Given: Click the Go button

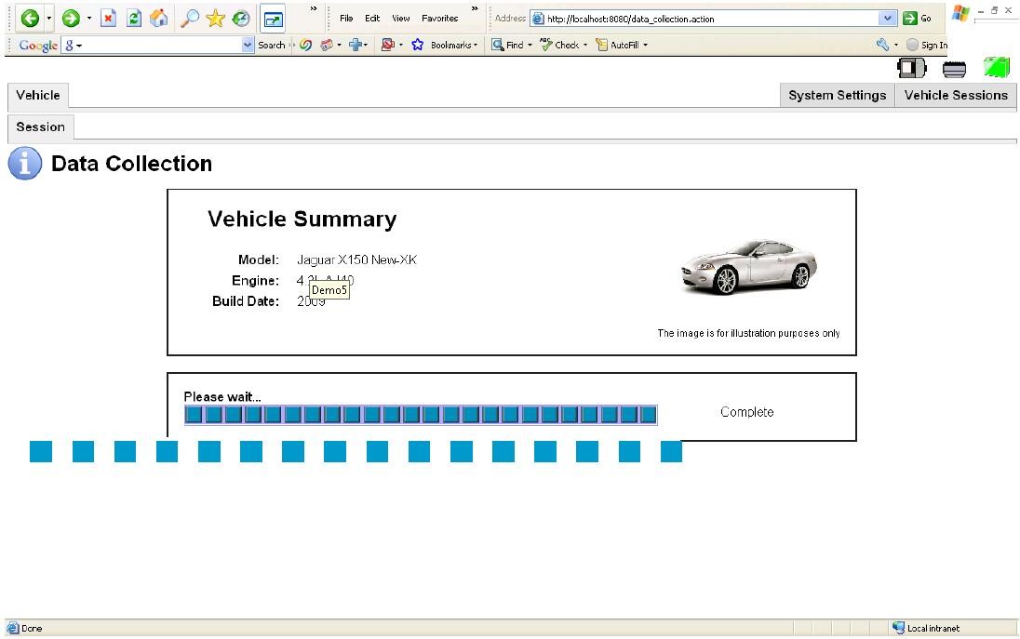Looking at the screenshot, I should 918,19.
